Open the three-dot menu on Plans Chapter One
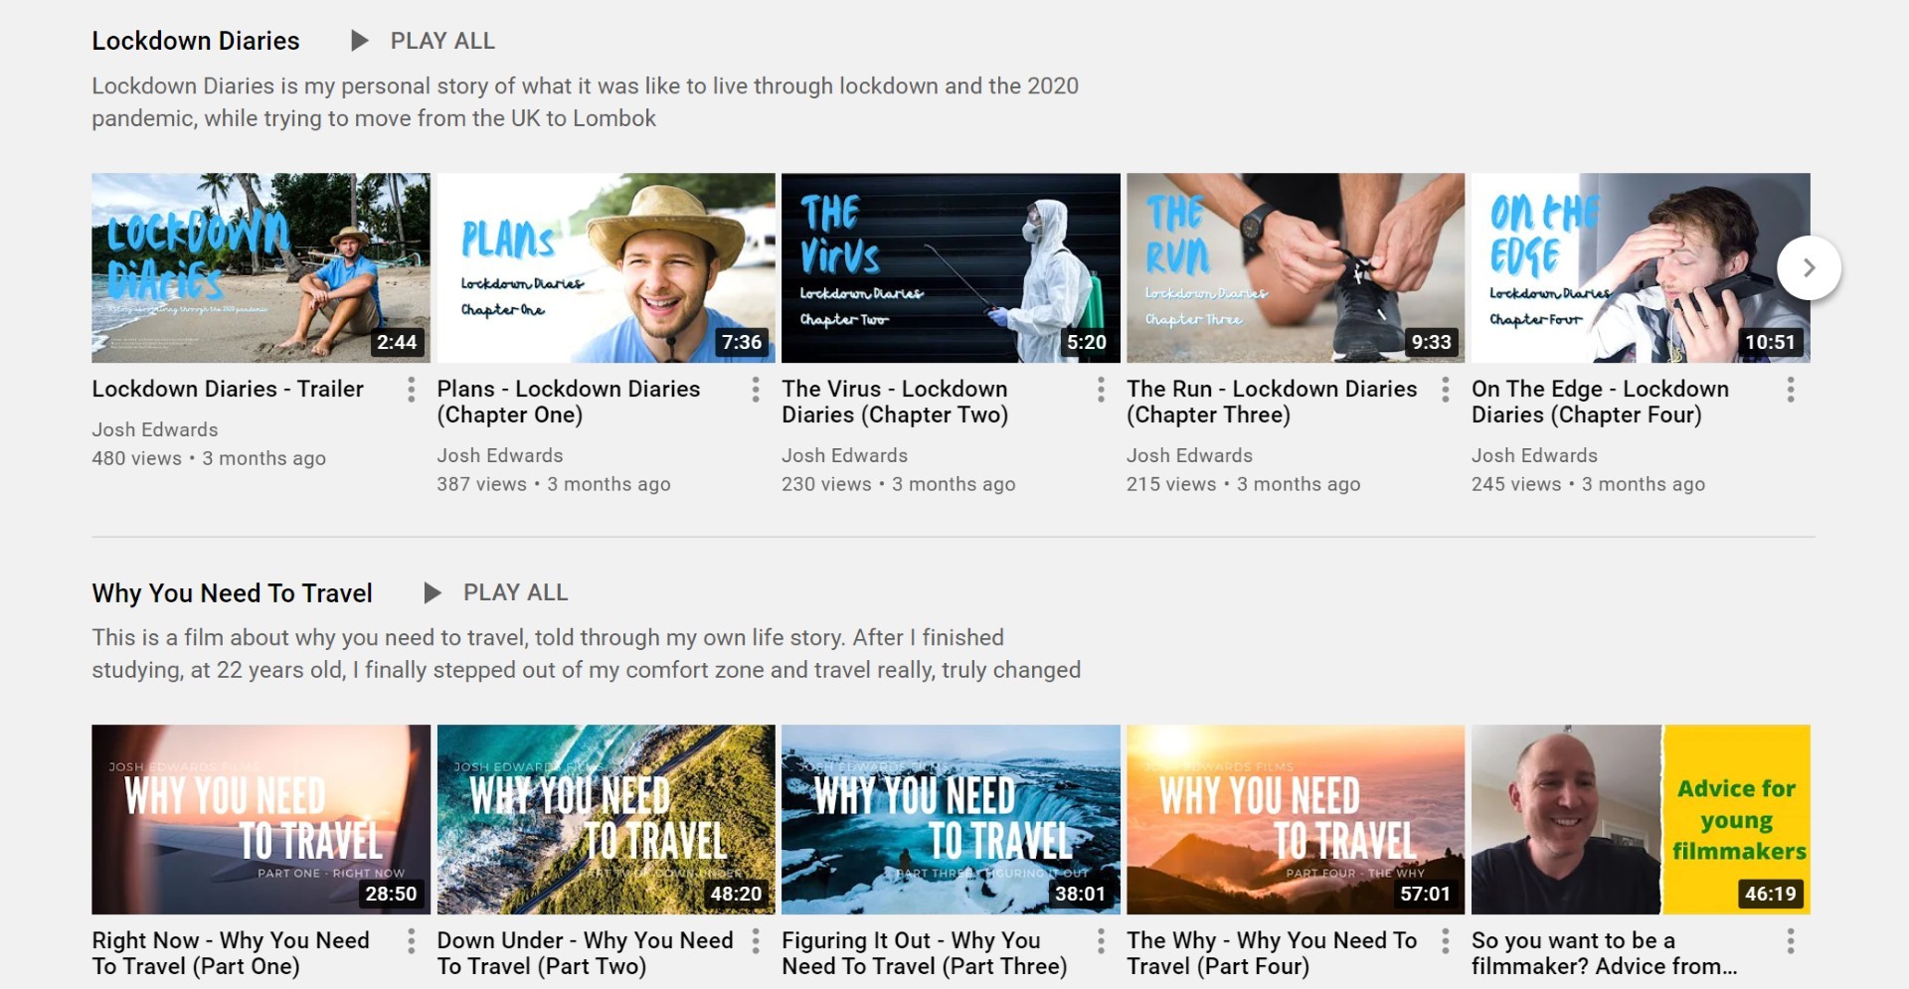The height and width of the screenshot is (989, 1909). (x=756, y=390)
